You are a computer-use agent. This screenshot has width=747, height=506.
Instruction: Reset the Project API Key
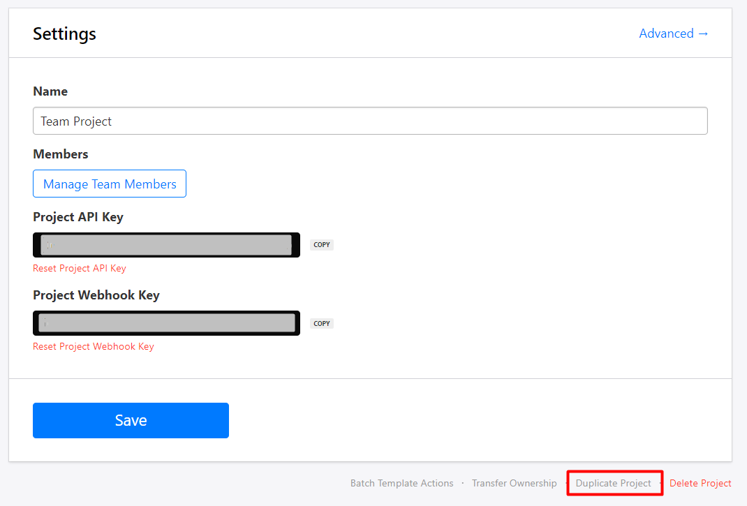coord(80,268)
